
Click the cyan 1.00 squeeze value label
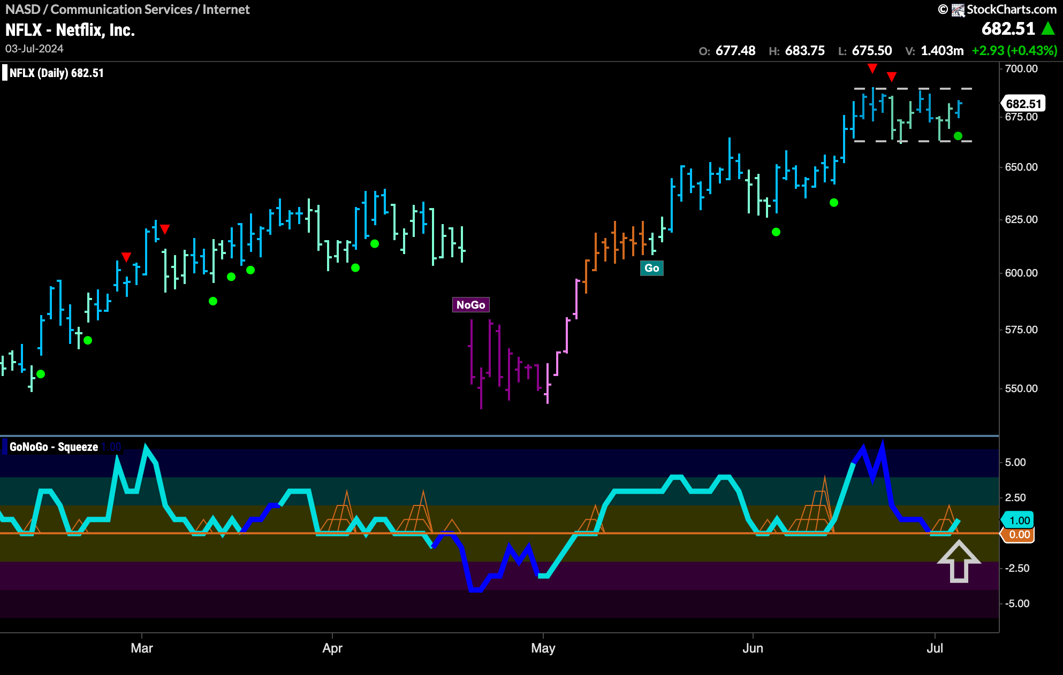click(x=1019, y=520)
